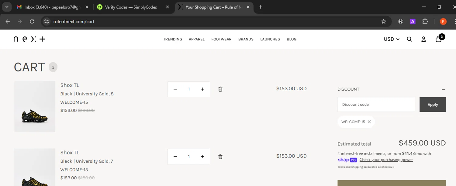View site information icon in address bar
The width and height of the screenshot is (456, 186).
(x=47, y=21)
